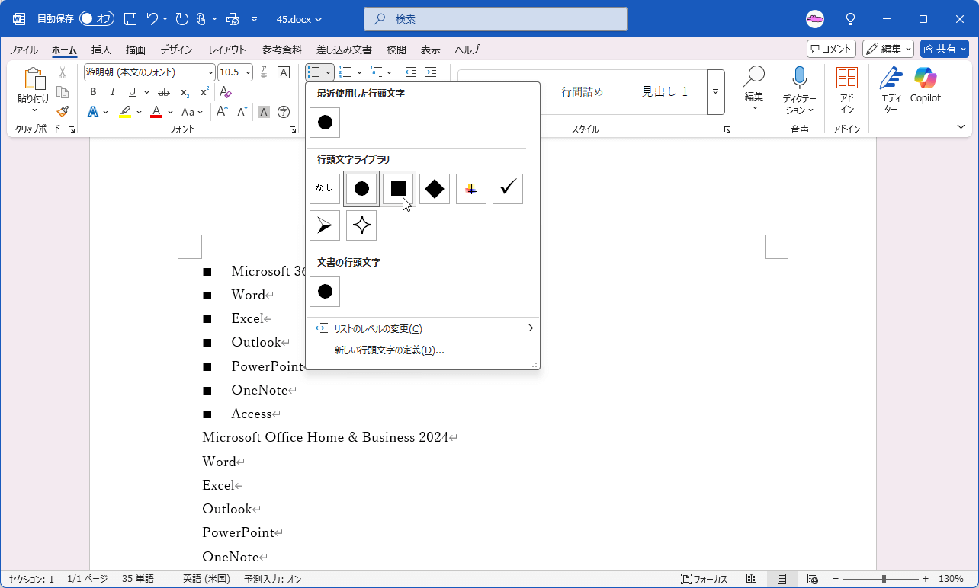Grow the font size with A-up icon

222,112
